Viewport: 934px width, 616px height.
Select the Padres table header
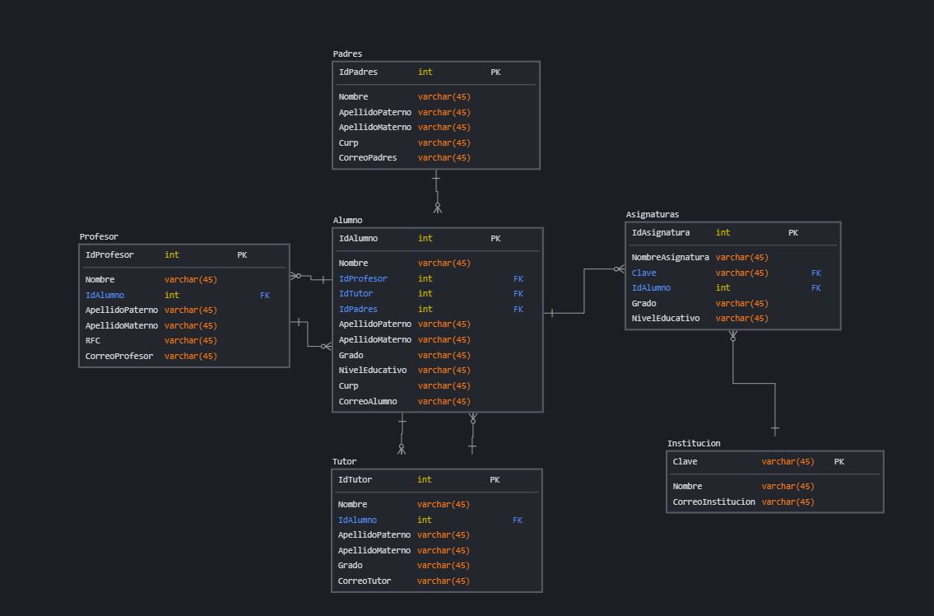coord(347,54)
